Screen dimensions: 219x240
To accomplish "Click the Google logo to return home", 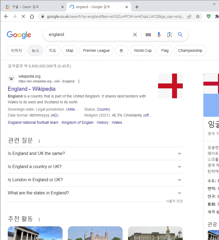I will point(19,35).
